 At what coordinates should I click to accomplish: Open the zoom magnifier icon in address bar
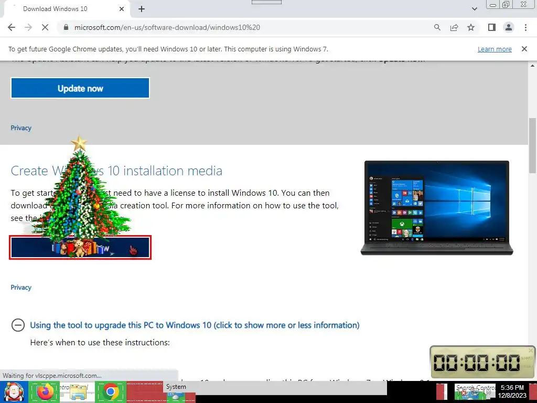point(437,27)
